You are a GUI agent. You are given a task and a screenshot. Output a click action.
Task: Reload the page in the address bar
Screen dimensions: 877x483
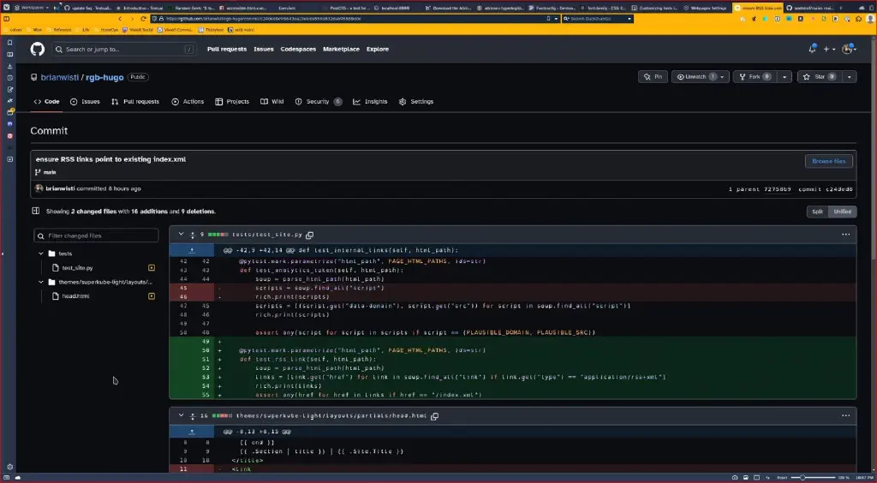[x=144, y=19]
